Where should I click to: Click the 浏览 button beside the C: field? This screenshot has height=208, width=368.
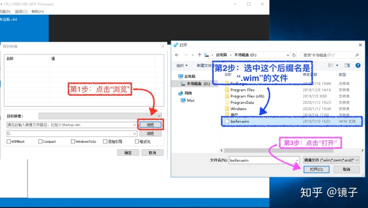point(150,134)
